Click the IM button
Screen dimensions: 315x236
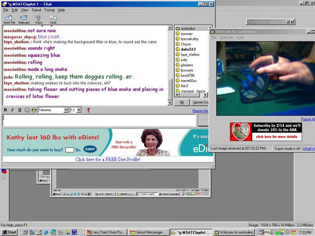[x=182, y=102]
